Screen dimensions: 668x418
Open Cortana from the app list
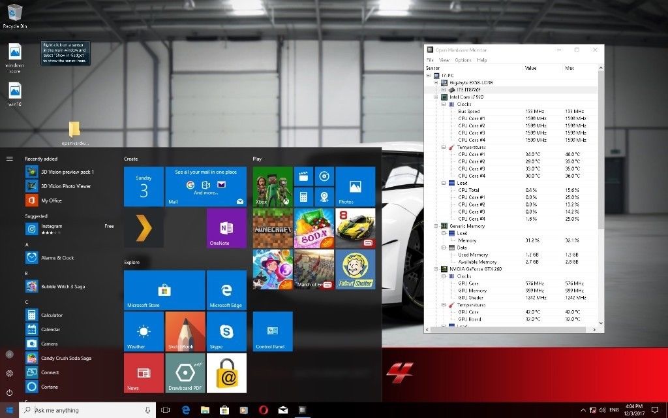[50, 387]
